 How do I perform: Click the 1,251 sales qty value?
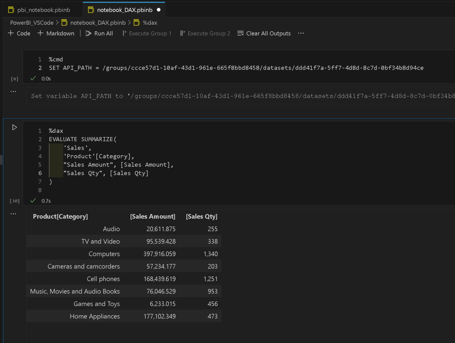[x=210, y=279]
